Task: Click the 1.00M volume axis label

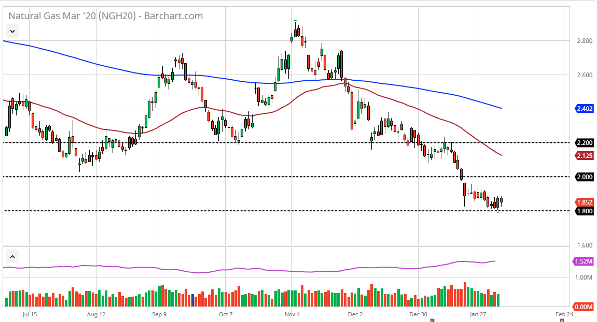Action: (584, 277)
